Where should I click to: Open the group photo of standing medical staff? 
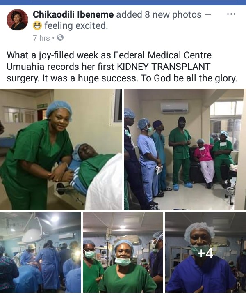185,150
